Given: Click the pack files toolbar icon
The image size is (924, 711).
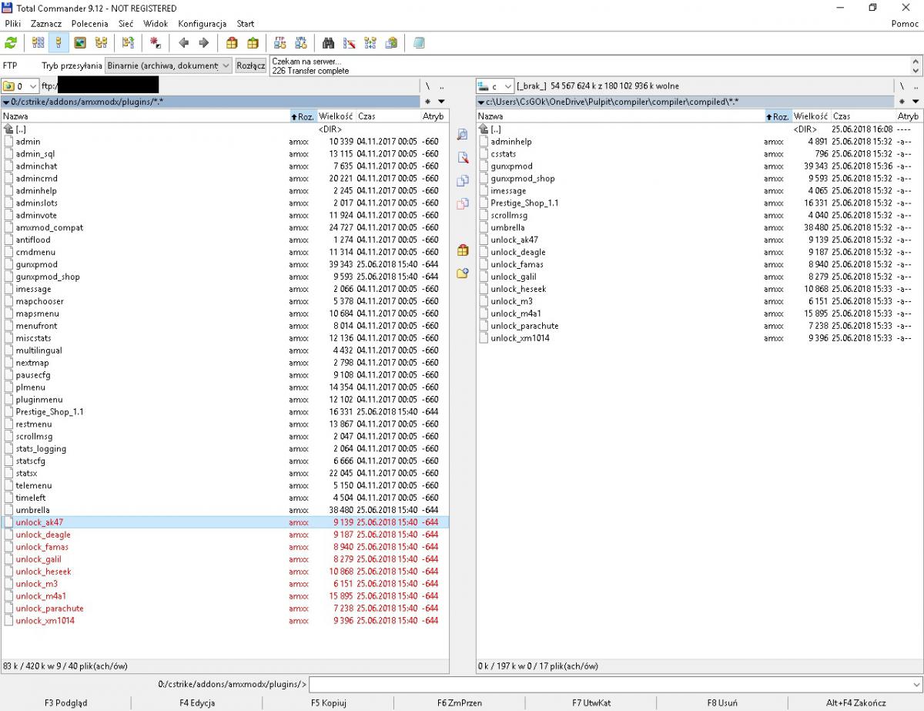Looking at the screenshot, I should coord(232,43).
